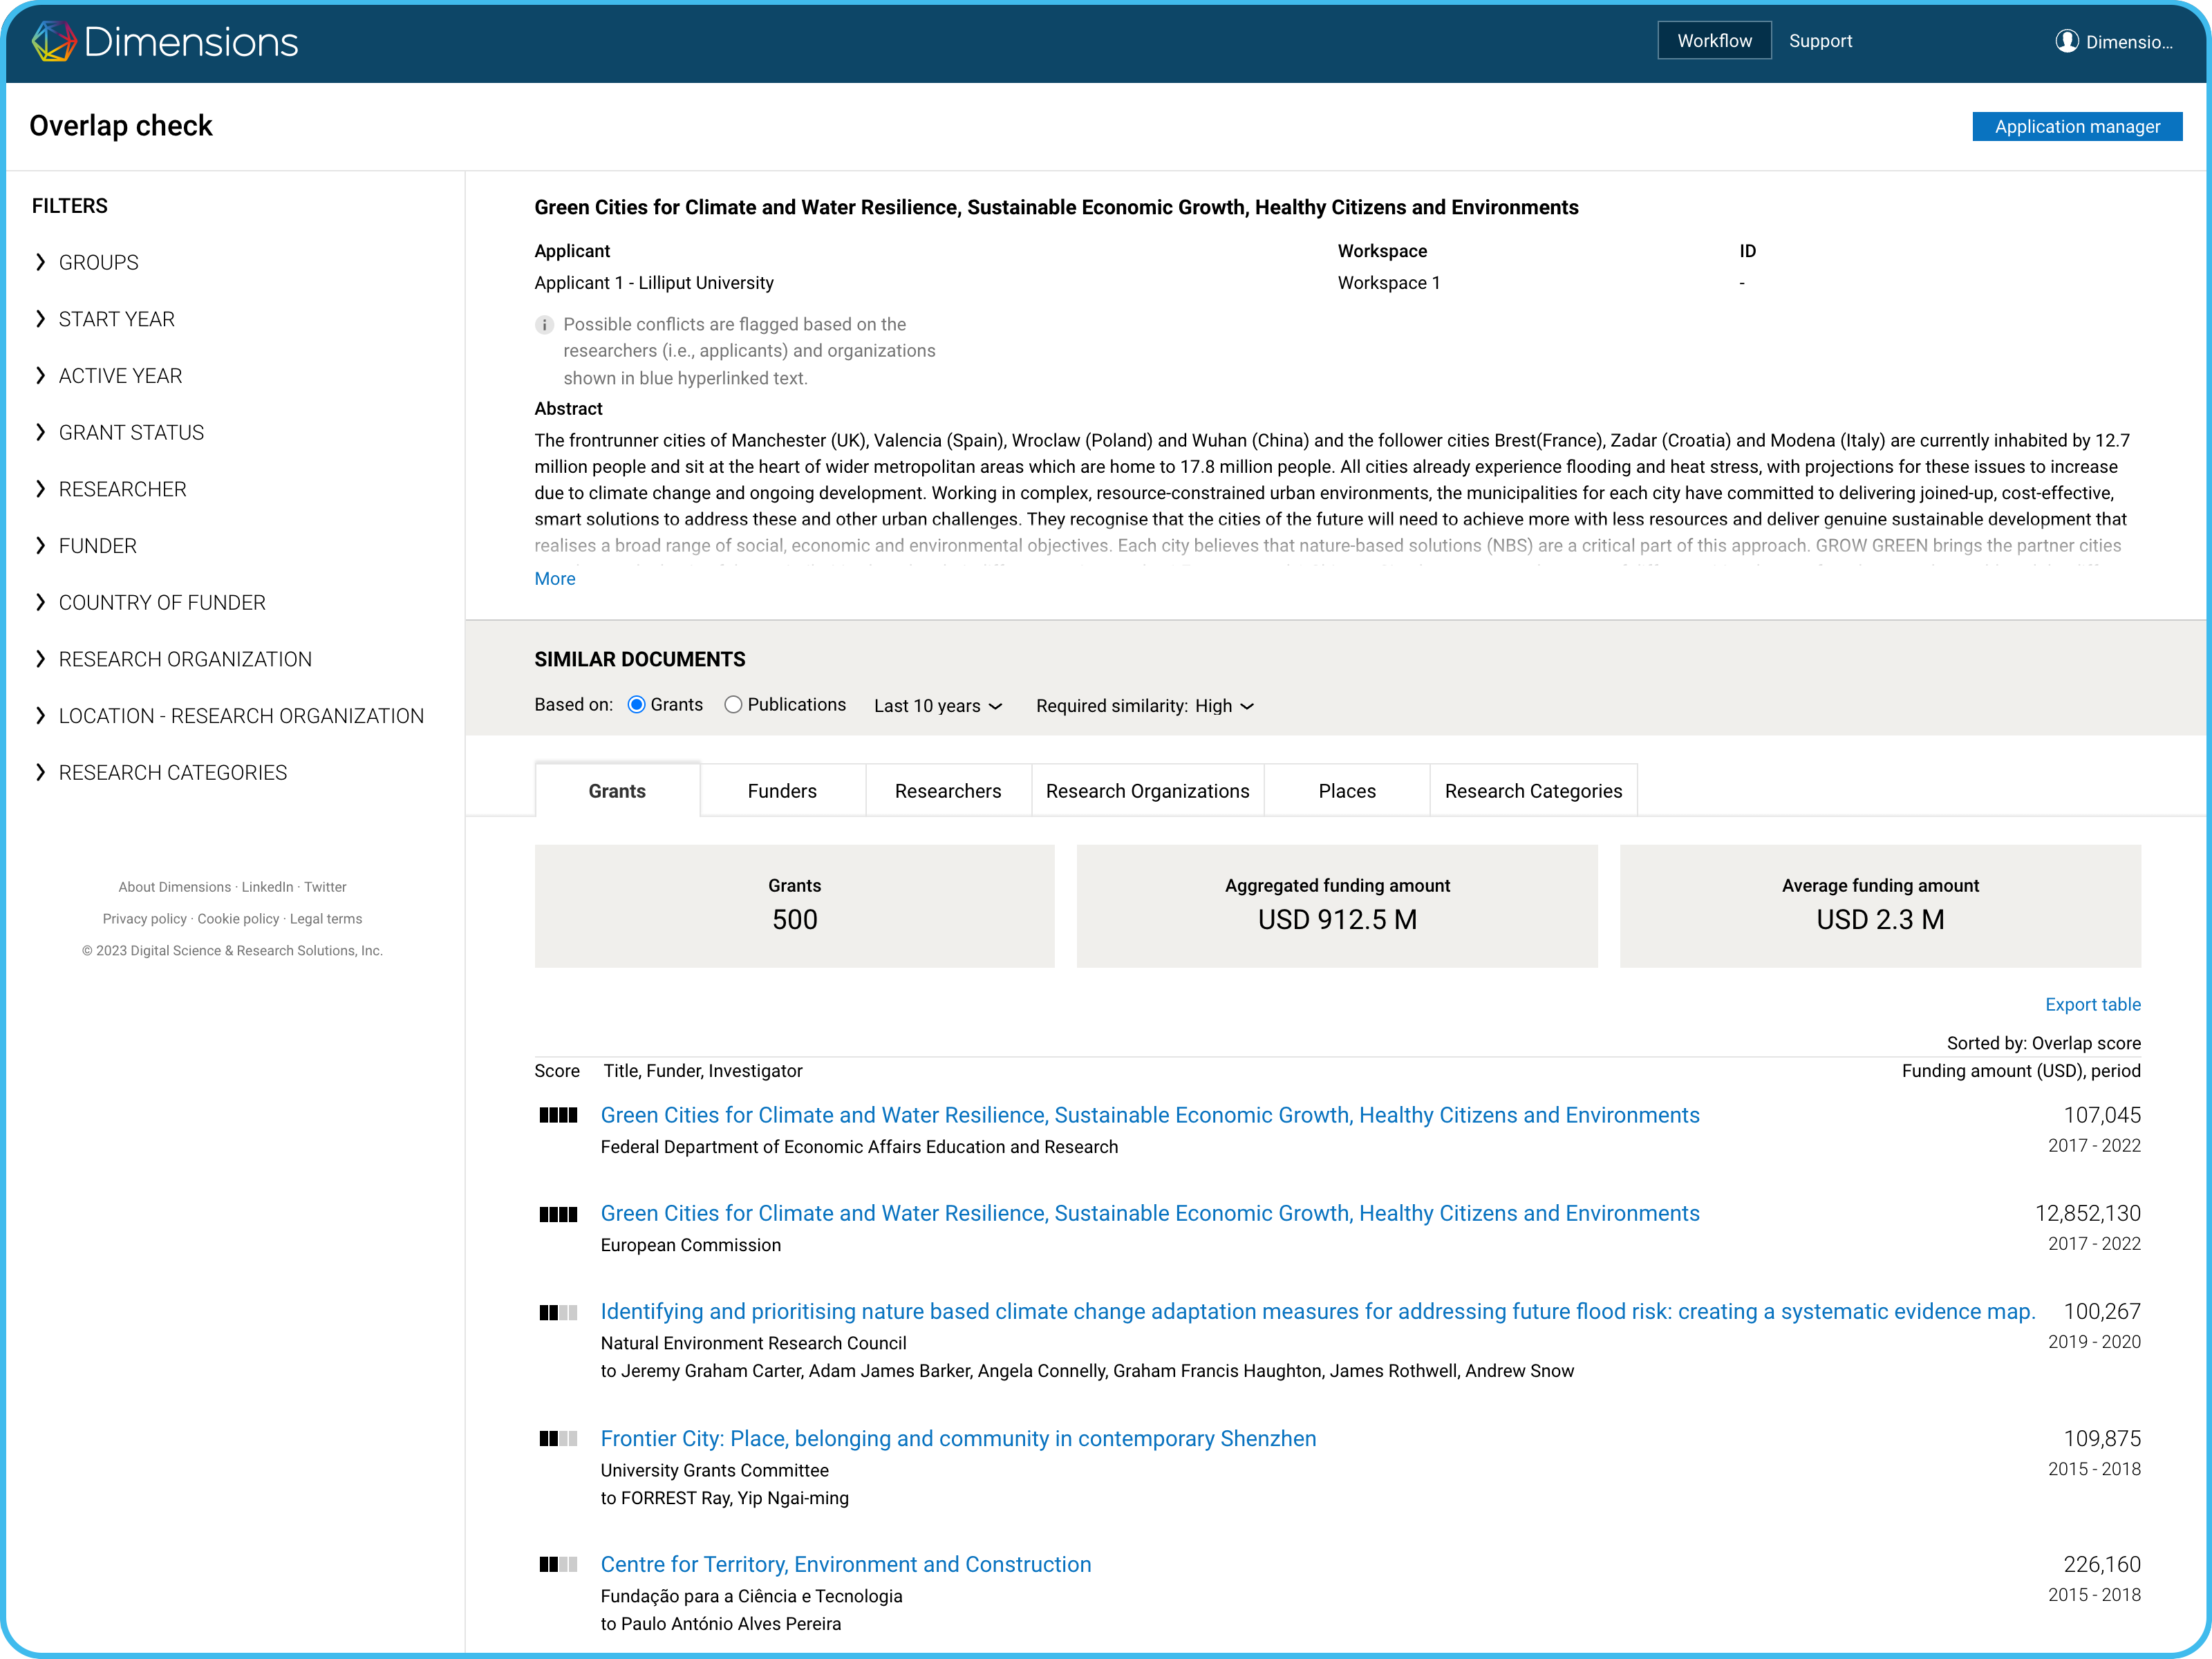
Task: Click the info icon beside conflicts note
Action: (x=544, y=325)
